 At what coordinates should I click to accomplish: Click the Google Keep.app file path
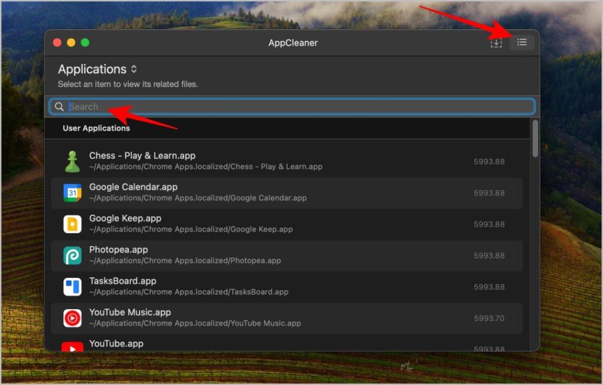click(x=191, y=229)
